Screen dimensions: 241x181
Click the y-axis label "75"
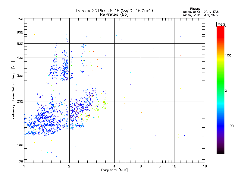(21, 162)
